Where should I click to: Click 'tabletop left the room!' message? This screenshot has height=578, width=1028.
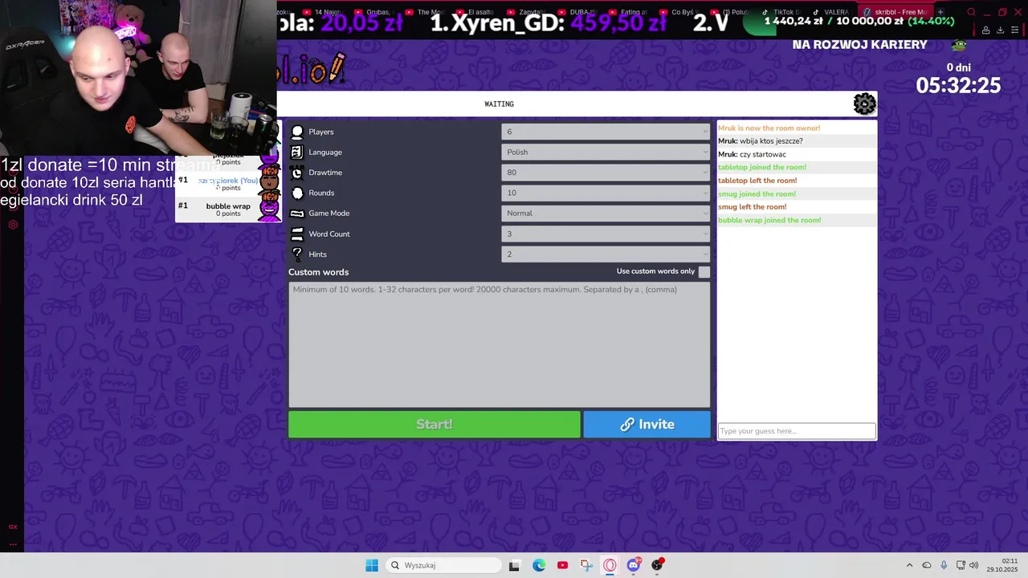tap(757, 181)
